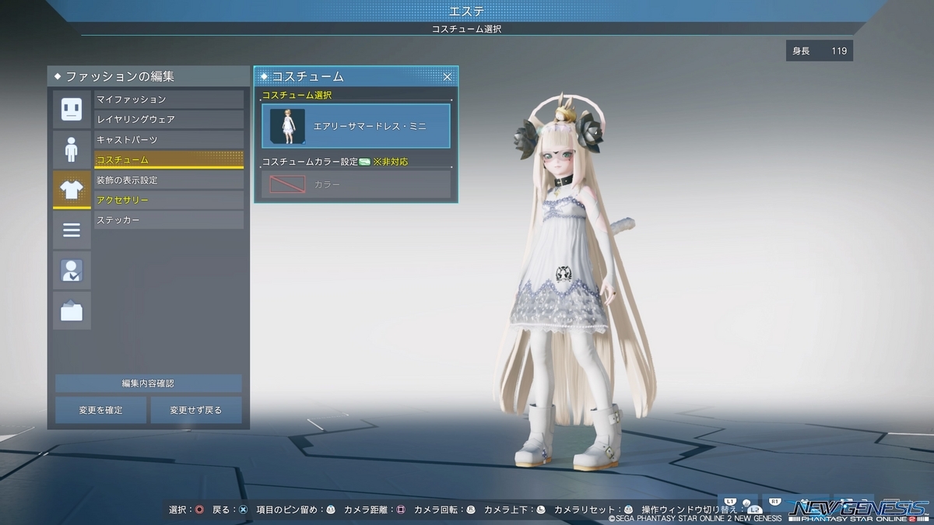Open アクセサリー menu entry

pos(169,200)
